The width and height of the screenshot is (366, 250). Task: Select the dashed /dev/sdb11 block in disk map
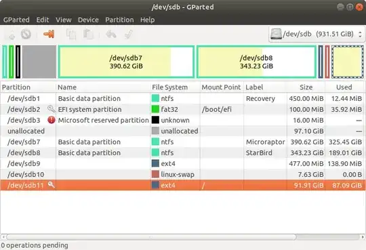click(x=348, y=62)
